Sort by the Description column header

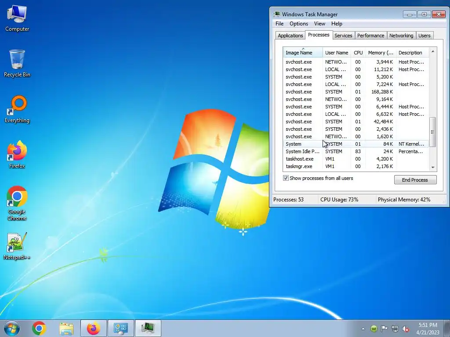coord(412,53)
